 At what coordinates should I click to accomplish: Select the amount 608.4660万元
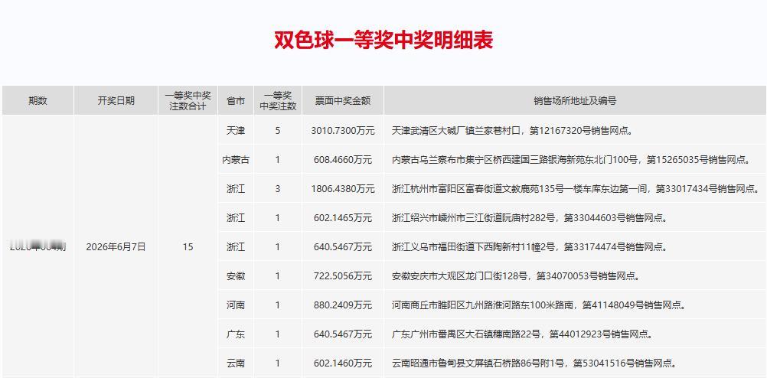343,160
